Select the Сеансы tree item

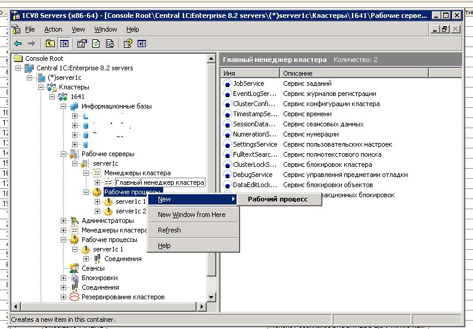pyautogui.click(x=93, y=268)
